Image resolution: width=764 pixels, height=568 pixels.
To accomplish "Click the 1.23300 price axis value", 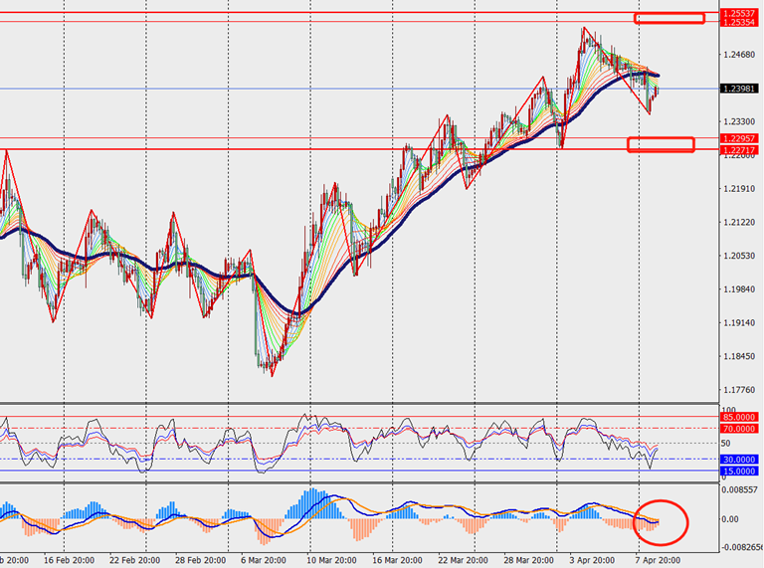I will (x=739, y=121).
